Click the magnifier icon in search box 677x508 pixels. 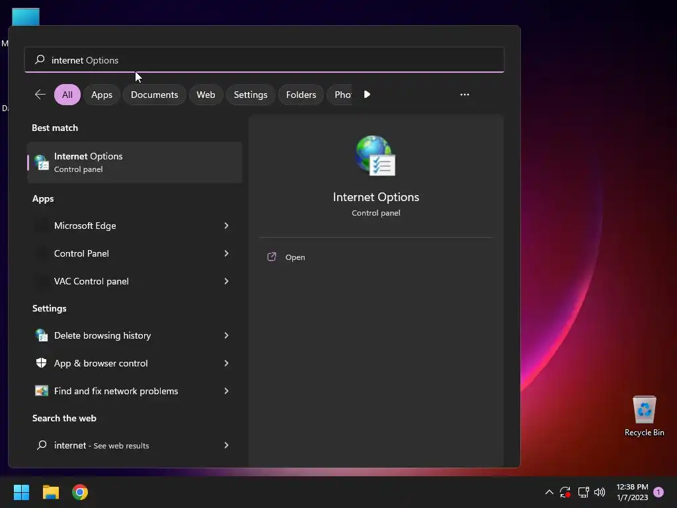[40, 60]
